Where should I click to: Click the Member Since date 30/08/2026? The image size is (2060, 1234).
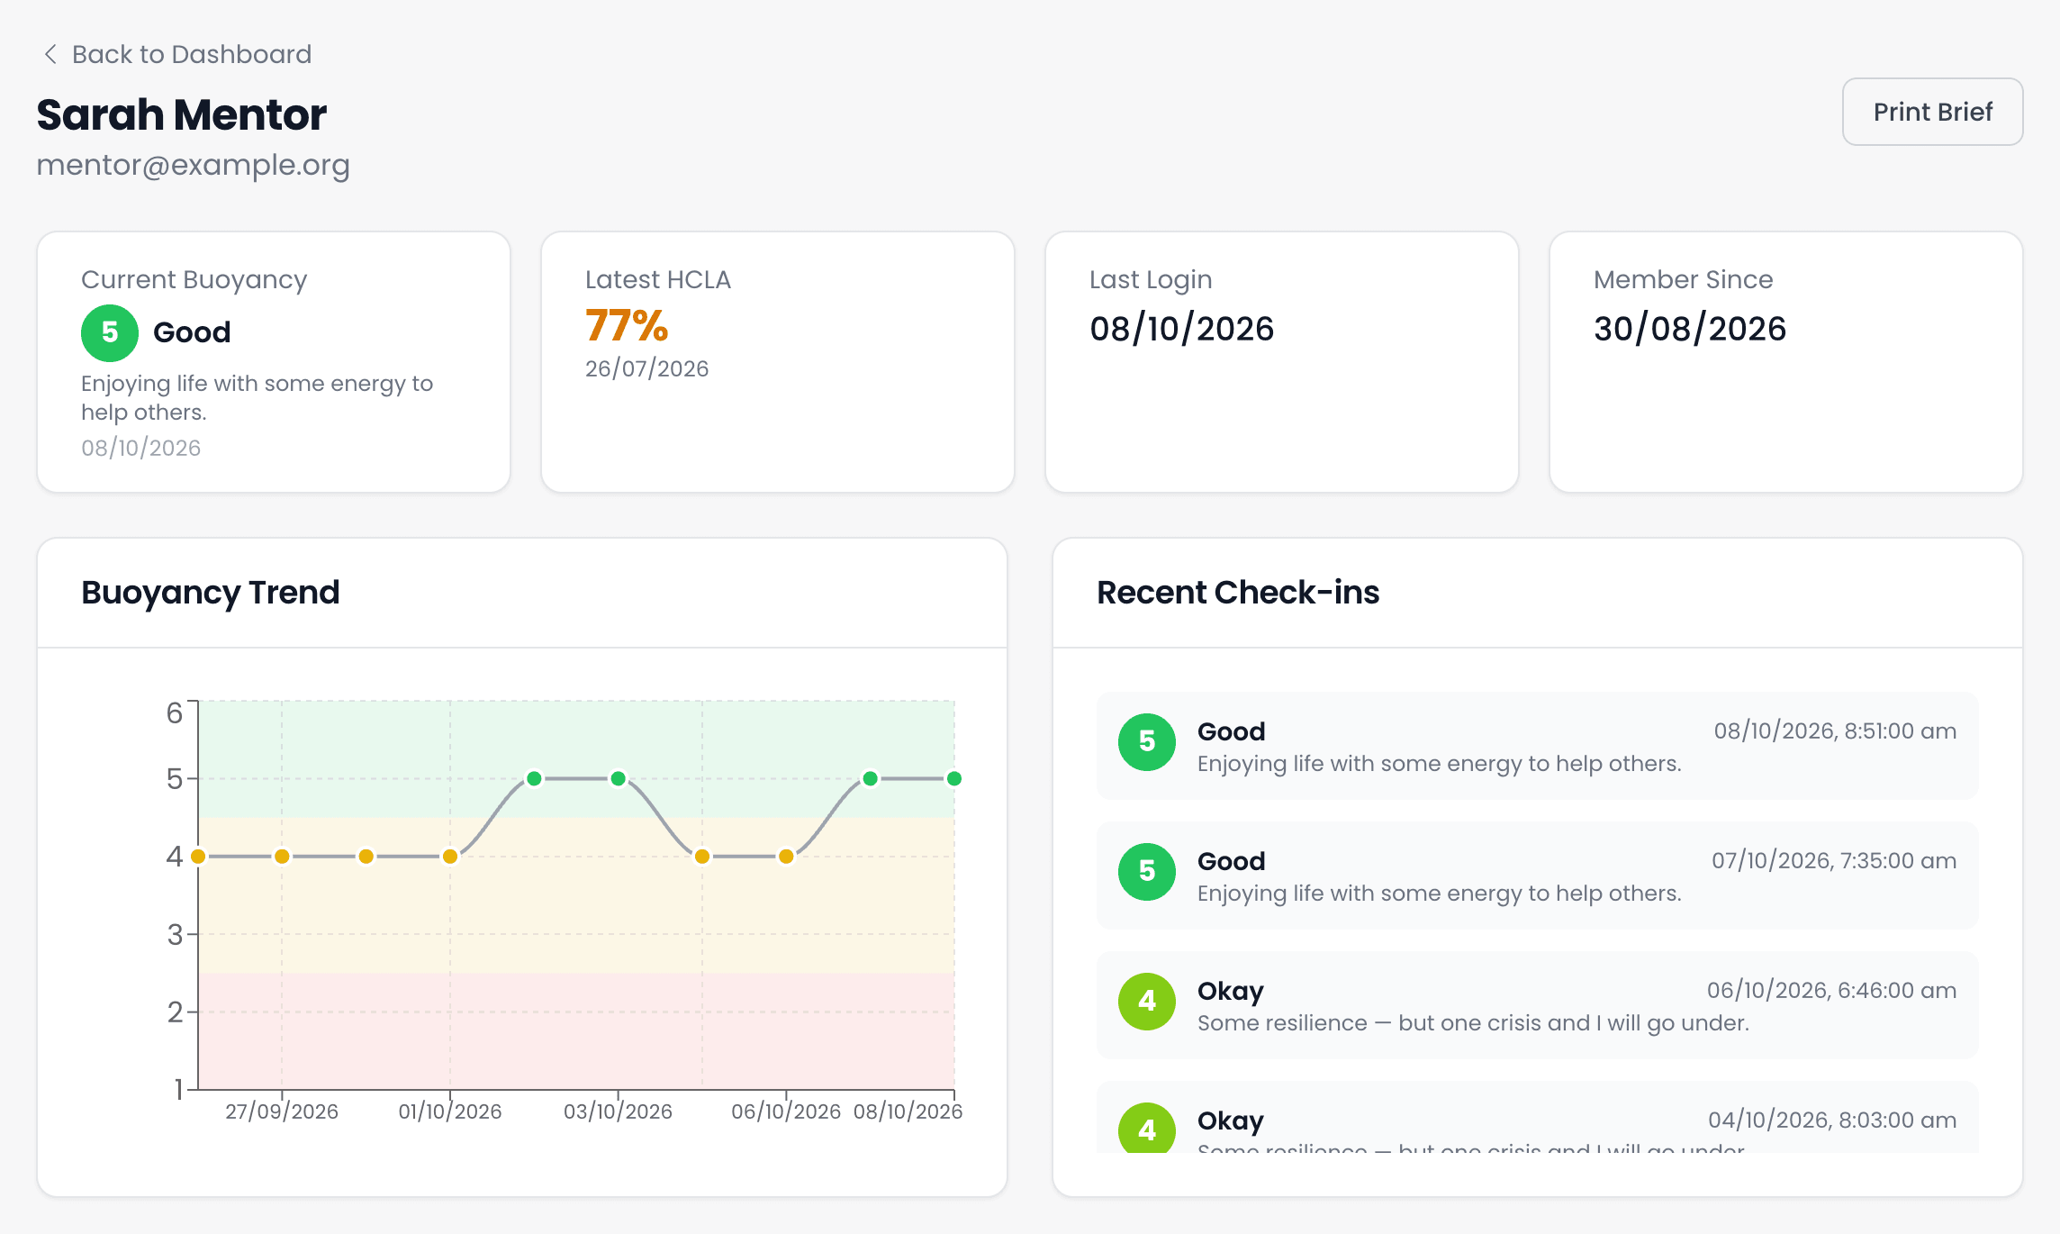coord(1689,329)
